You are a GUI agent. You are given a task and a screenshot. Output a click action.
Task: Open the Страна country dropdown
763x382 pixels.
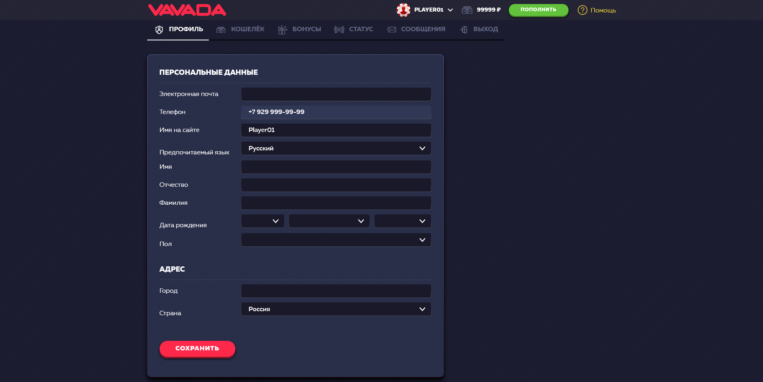click(x=336, y=309)
